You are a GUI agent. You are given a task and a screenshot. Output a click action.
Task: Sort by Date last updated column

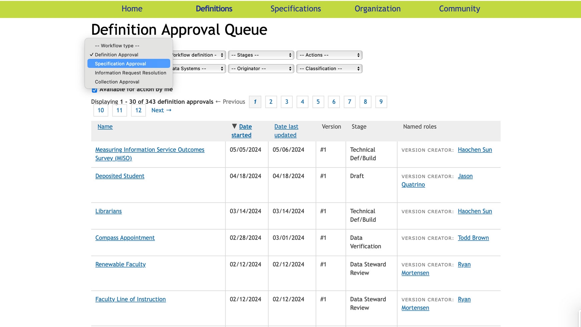point(286,131)
